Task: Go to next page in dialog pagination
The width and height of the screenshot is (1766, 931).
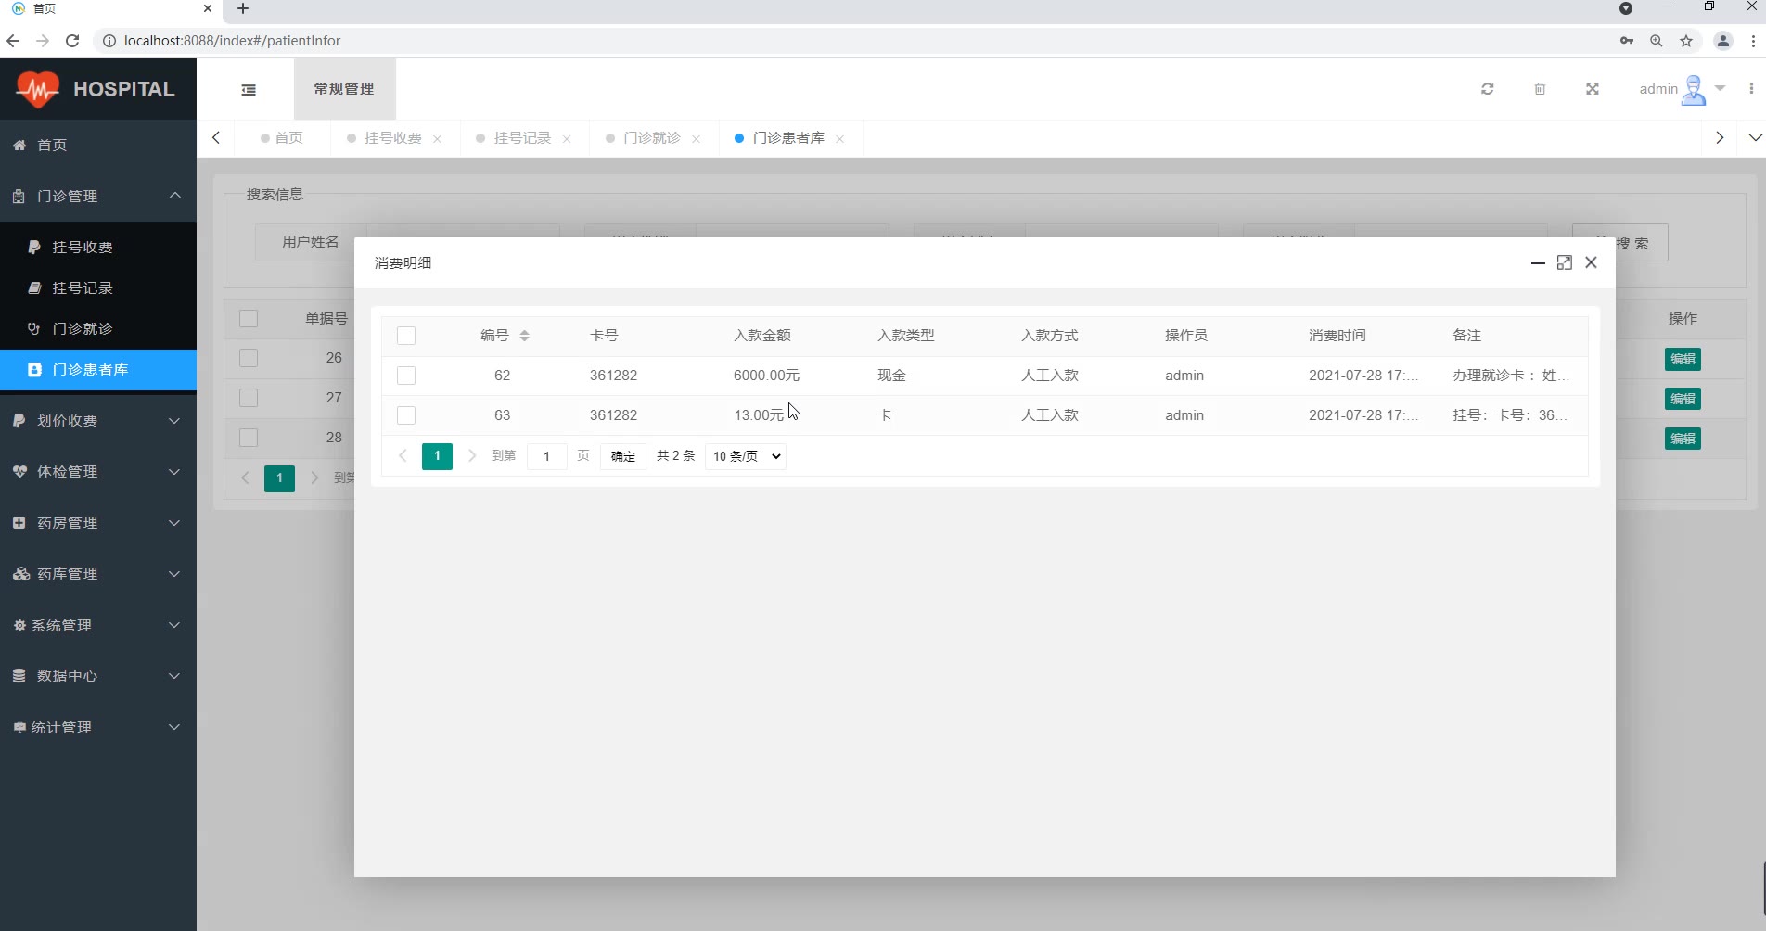Action: [472, 456]
